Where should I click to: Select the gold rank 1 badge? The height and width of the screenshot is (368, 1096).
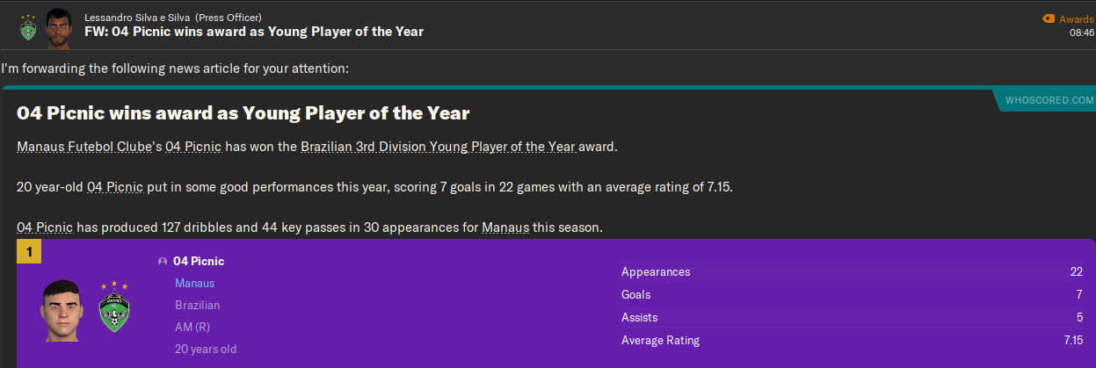pos(29,253)
